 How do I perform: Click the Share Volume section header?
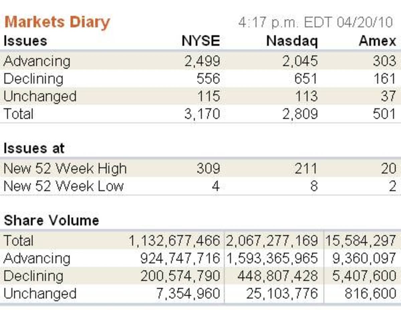[x=51, y=220]
